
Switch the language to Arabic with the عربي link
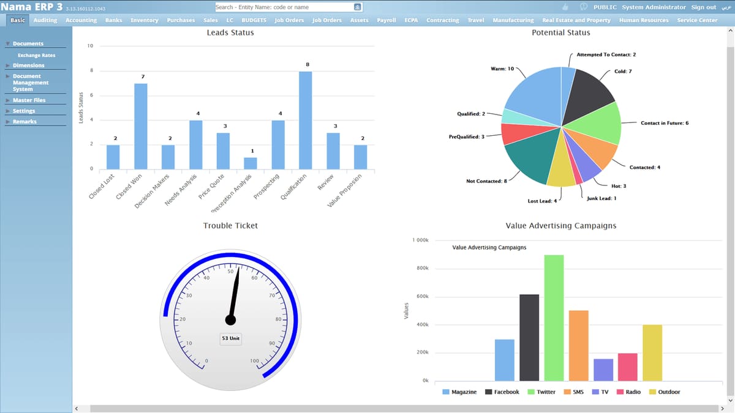(726, 7)
